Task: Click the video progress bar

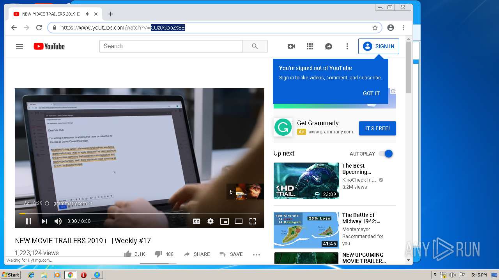Action: pos(140,213)
